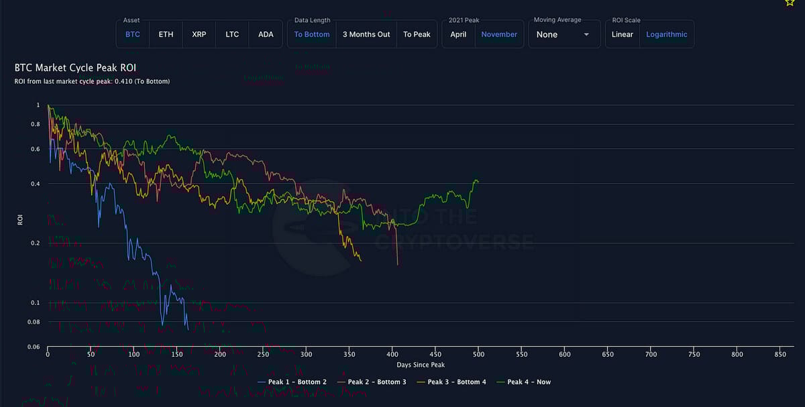The image size is (805, 407).
Task: Click bottom of blue Peak 1 line
Action: coord(188,329)
